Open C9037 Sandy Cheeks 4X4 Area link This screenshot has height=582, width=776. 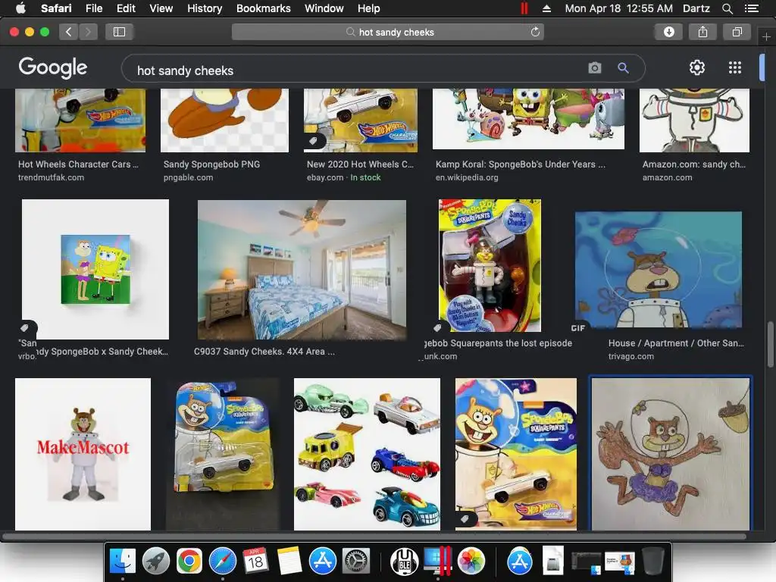264,352
